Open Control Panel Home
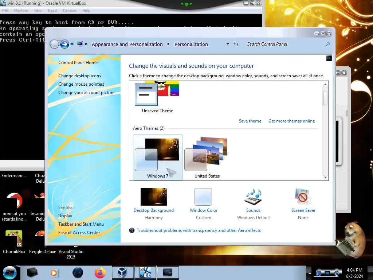 [78, 63]
